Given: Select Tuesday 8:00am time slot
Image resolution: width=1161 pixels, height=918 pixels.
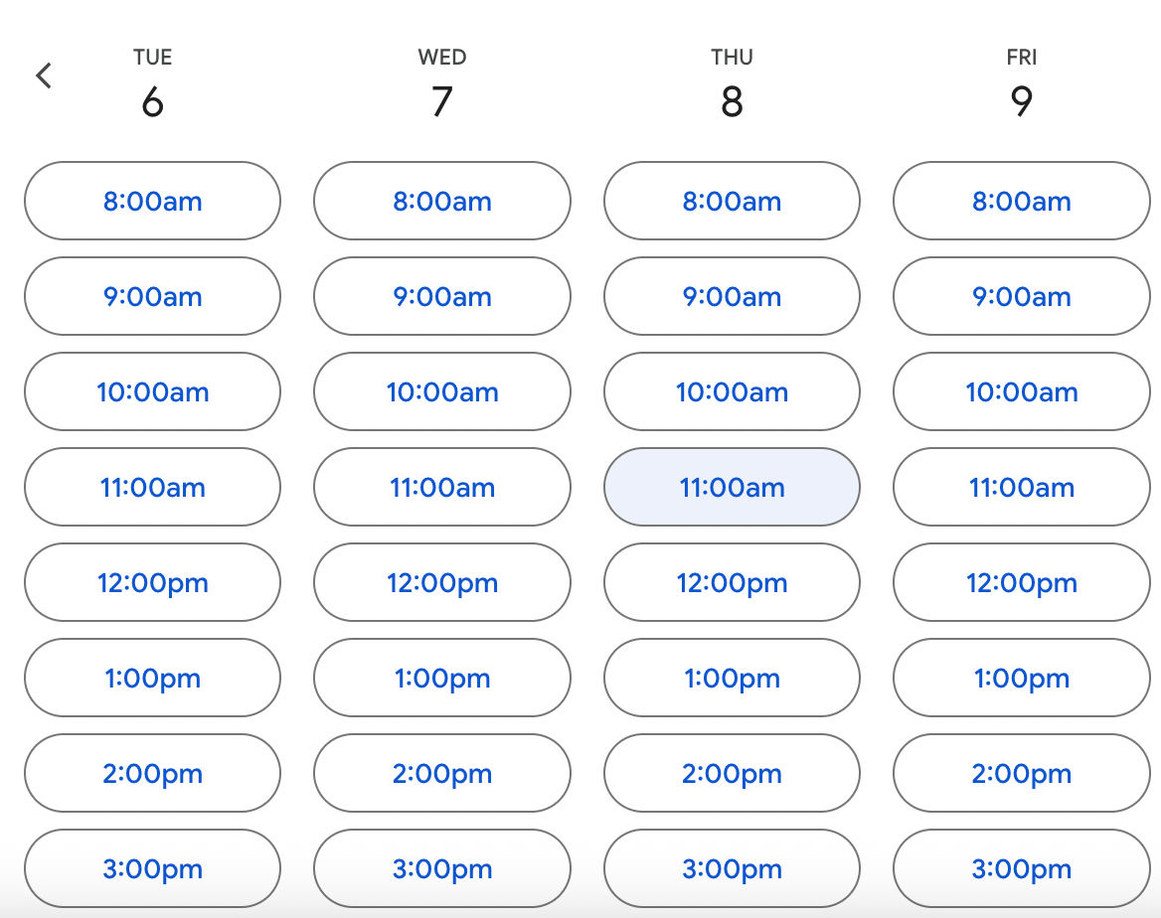Looking at the screenshot, I should 152,201.
